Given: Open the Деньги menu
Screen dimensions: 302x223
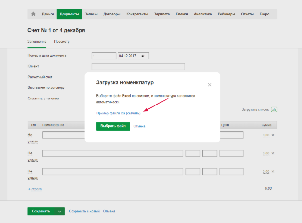Looking at the screenshot, I should click(x=48, y=14).
